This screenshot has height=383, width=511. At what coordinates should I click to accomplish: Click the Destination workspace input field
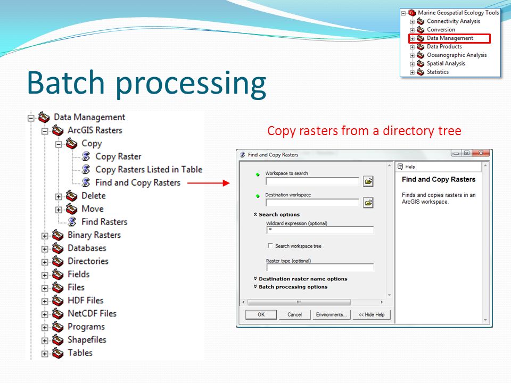point(312,203)
